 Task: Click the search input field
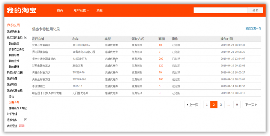[220, 10]
